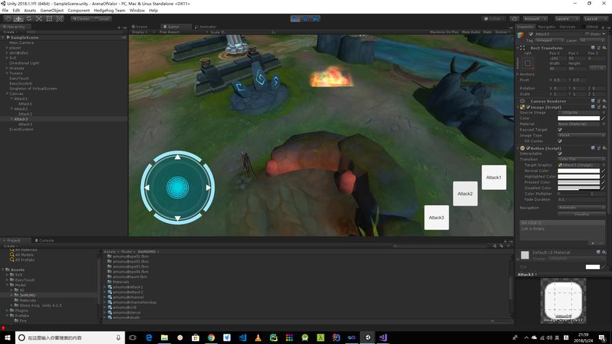Select EventSystem in Hierarchy

[x=21, y=129]
